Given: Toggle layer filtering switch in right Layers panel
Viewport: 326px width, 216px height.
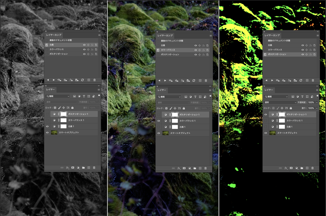Looking at the screenshot, I should [x=318, y=96].
